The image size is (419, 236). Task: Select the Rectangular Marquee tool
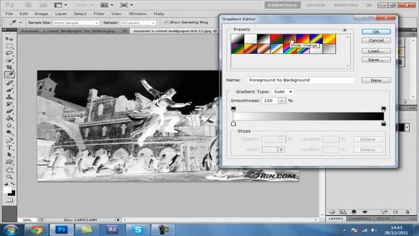9,46
